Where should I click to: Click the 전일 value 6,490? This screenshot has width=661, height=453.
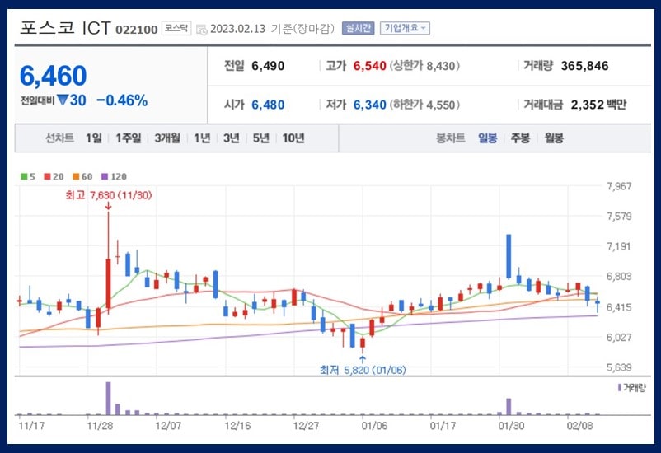coord(268,66)
